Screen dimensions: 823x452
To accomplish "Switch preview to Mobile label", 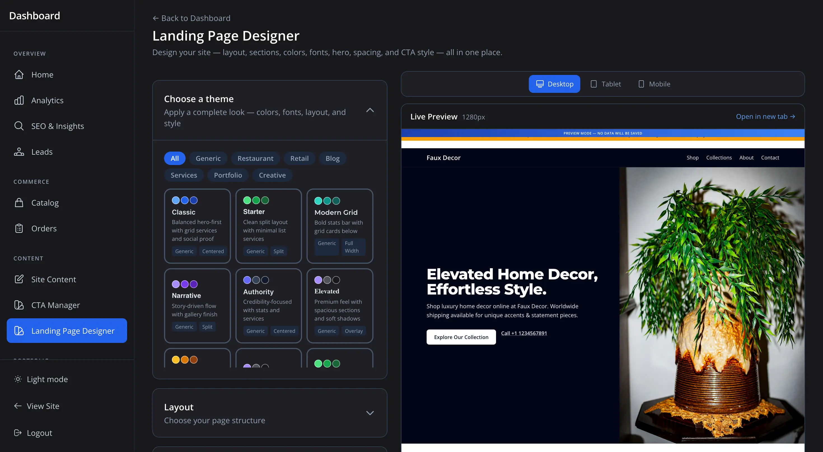I will pyautogui.click(x=660, y=84).
